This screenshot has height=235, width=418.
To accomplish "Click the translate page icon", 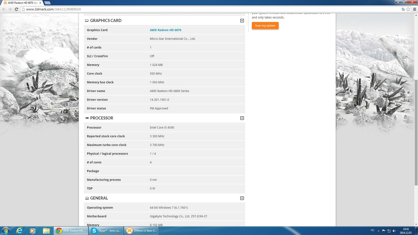I will (403, 9).
